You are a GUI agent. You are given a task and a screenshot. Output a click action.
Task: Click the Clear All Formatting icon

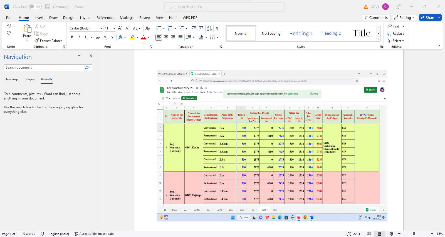(148, 28)
